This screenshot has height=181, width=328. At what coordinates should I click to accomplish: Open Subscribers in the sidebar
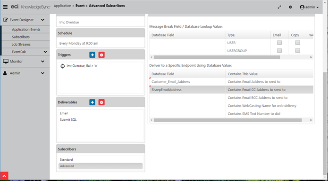tap(21, 37)
